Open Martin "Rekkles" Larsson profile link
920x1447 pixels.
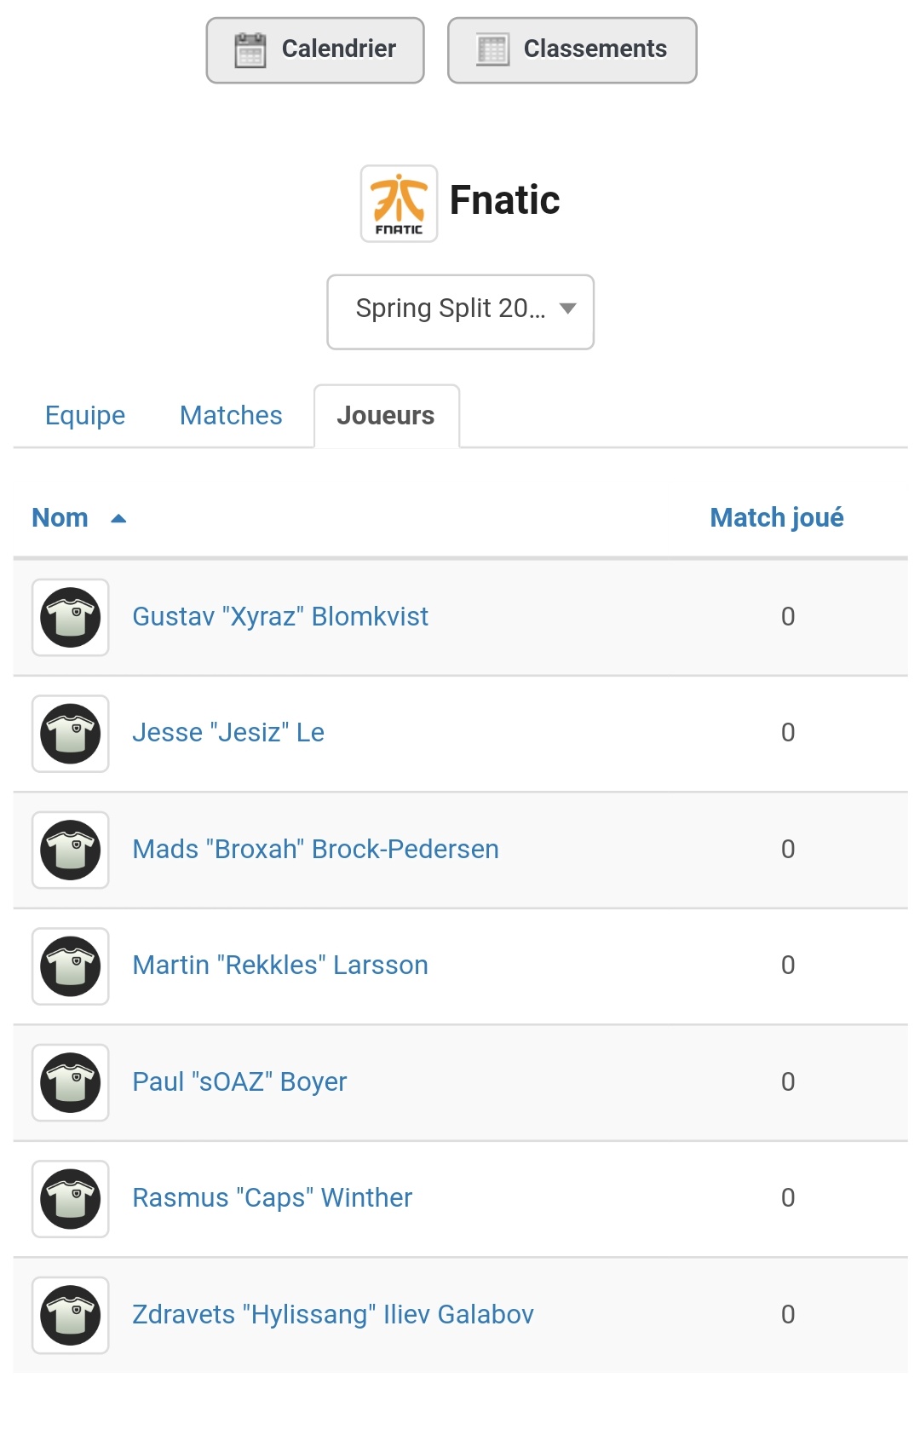[x=280, y=965]
